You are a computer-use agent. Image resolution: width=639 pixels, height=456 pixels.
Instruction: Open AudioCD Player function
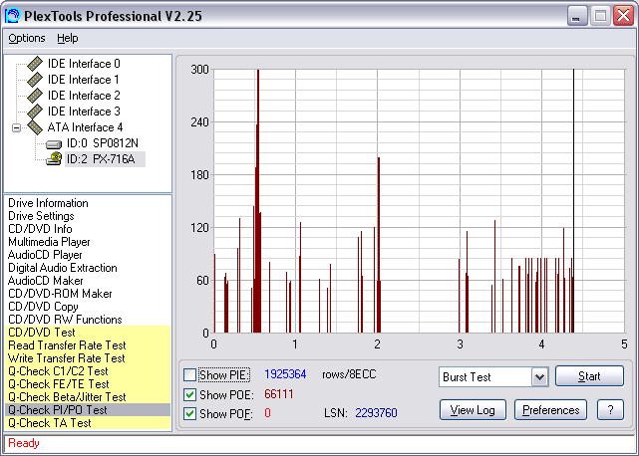(45, 255)
